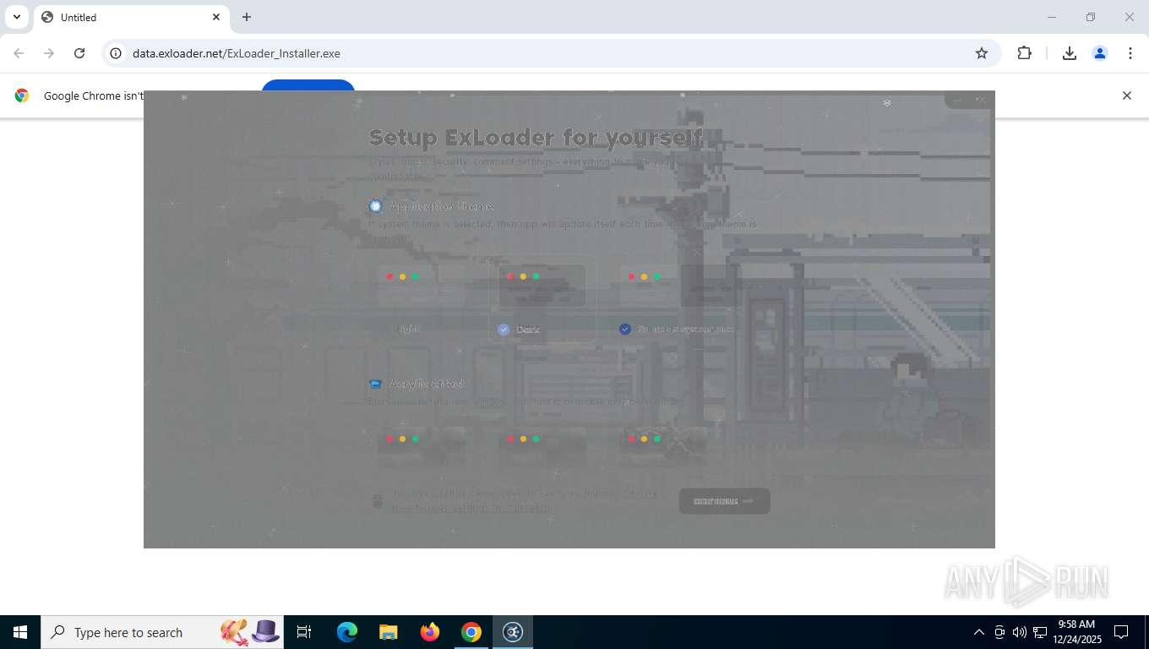Image resolution: width=1149 pixels, height=649 pixels.
Task: View site information icon
Action: [117, 53]
